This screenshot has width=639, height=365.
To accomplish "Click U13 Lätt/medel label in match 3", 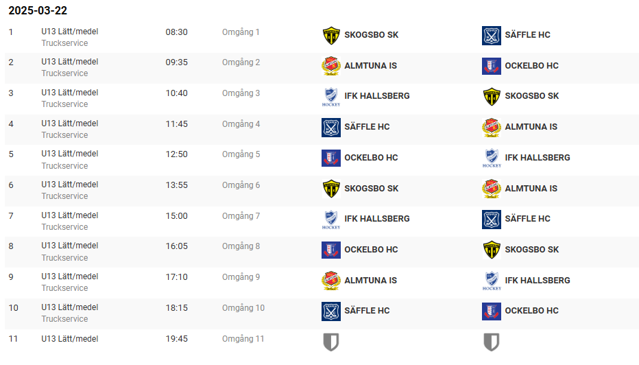I will click(70, 93).
